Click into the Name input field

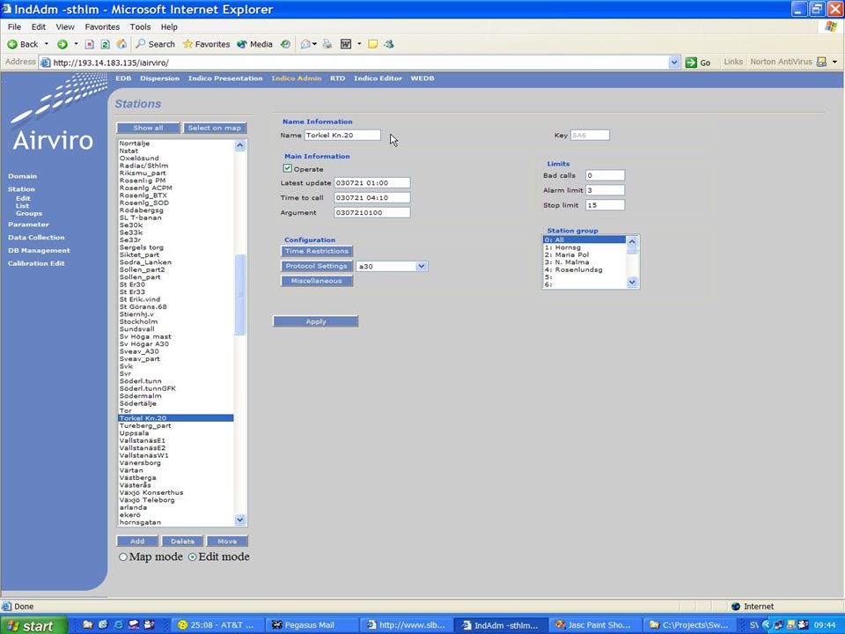coord(342,136)
